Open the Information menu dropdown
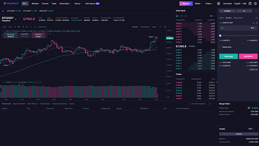Screen dimensions: 259x146 click(65, 3)
